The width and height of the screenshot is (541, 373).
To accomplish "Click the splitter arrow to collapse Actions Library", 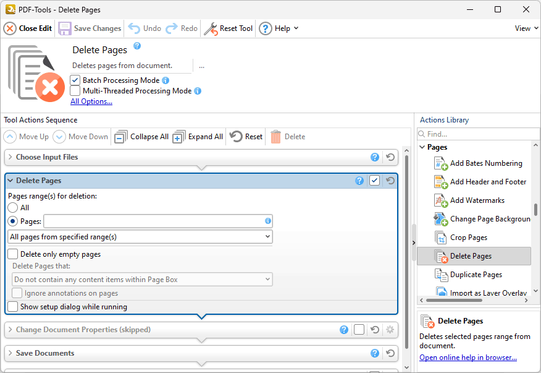I will click(x=414, y=242).
